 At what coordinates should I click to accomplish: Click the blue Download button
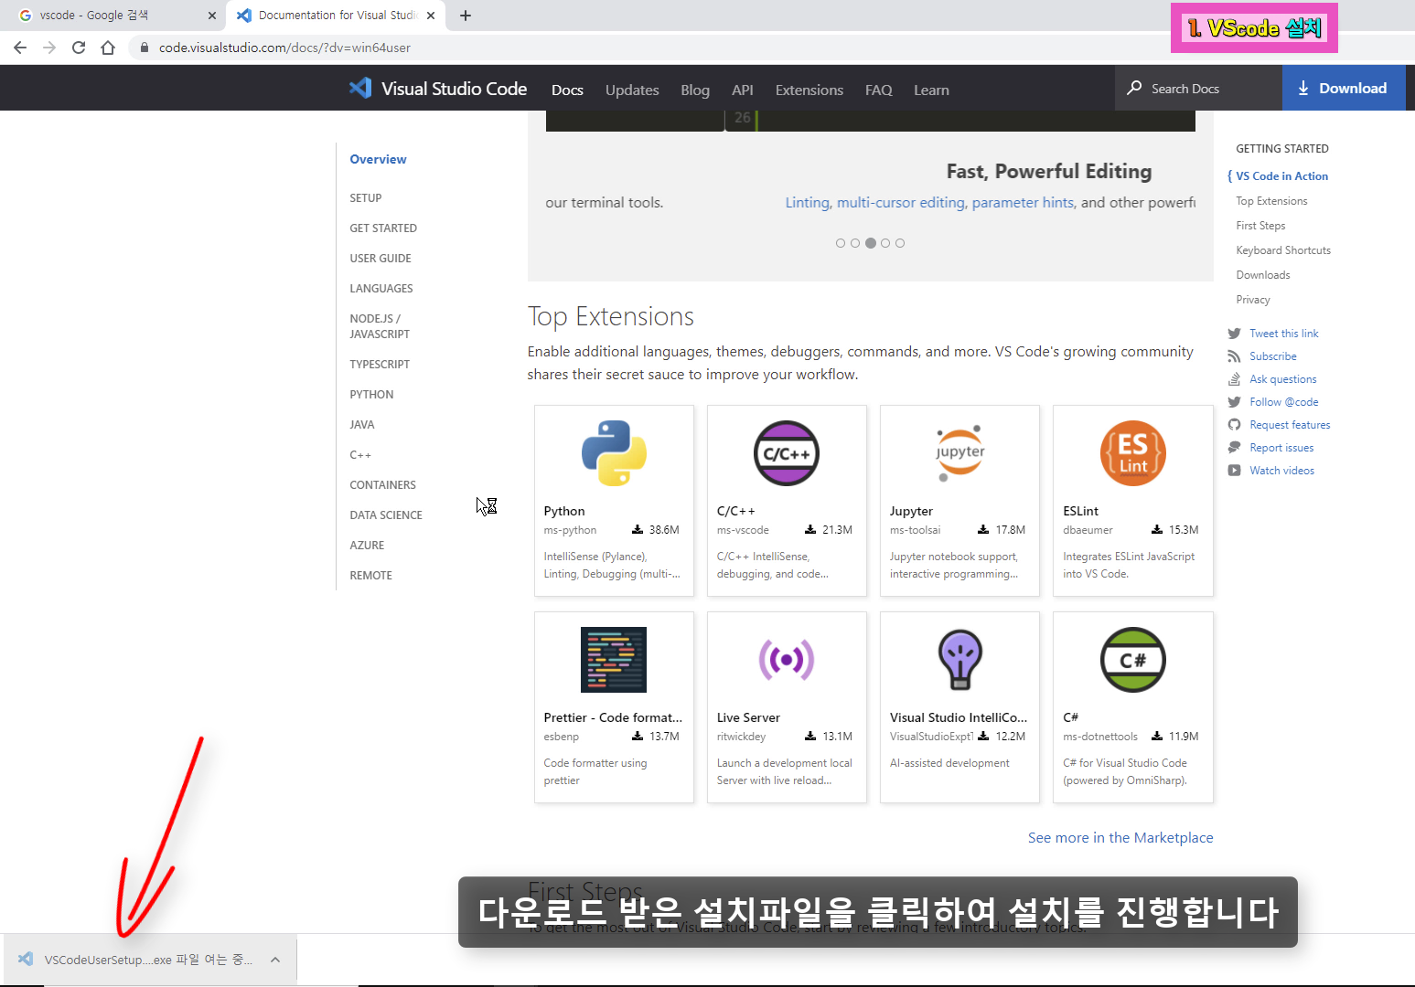point(1344,88)
